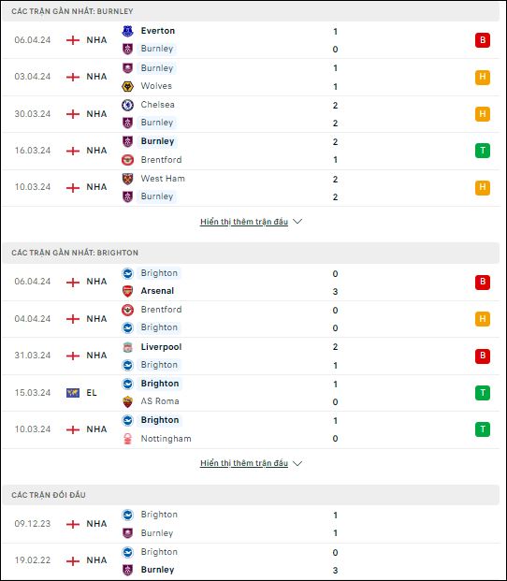Click the Europa League flag icon
The height and width of the screenshot is (581, 507).
[73, 393]
